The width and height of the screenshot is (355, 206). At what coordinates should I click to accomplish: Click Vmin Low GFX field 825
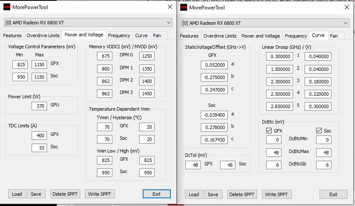point(105,160)
